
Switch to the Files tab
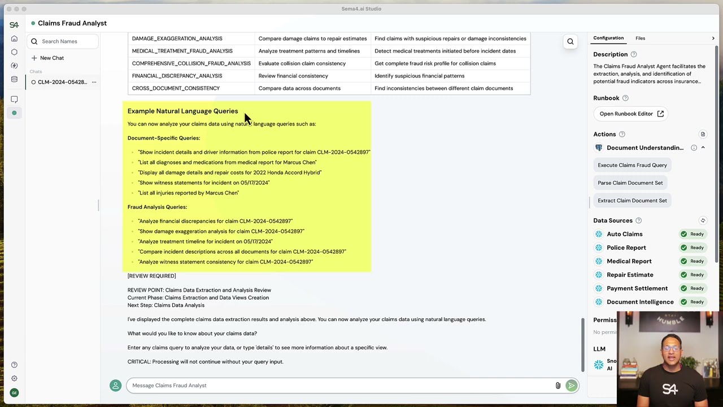(x=640, y=38)
